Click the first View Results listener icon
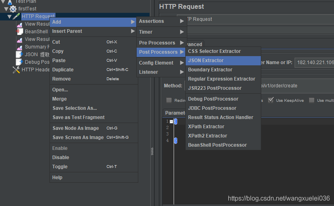The image size is (334, 206). click(x=19, y=24)
